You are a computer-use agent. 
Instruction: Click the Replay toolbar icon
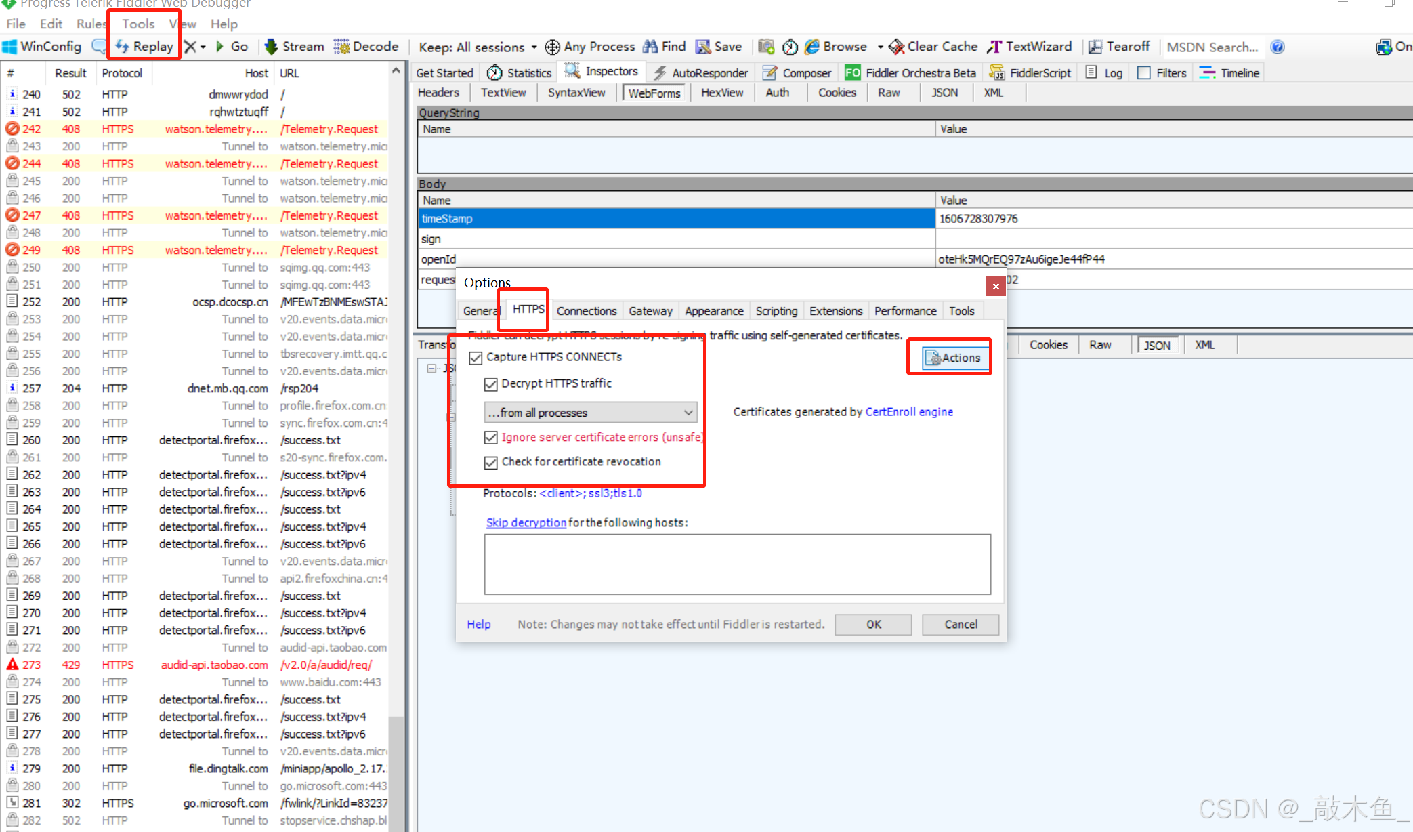144,46
